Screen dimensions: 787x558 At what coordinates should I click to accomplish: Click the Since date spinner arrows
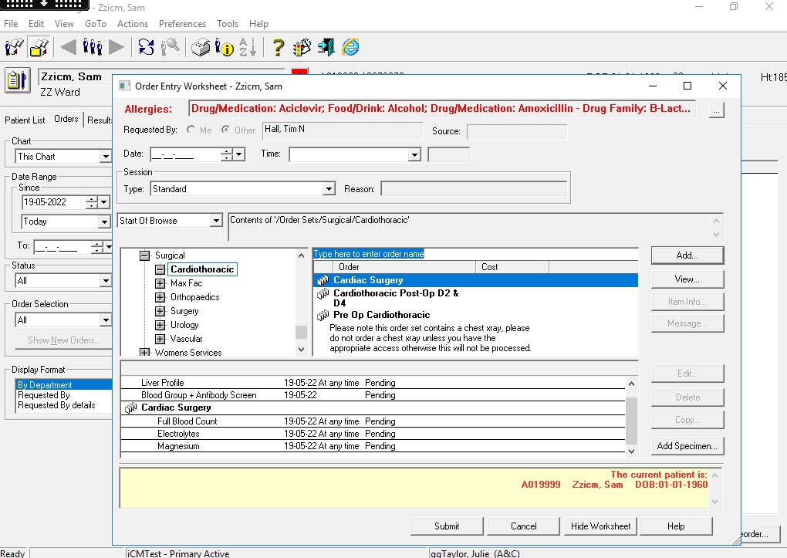tap(91, 202)
